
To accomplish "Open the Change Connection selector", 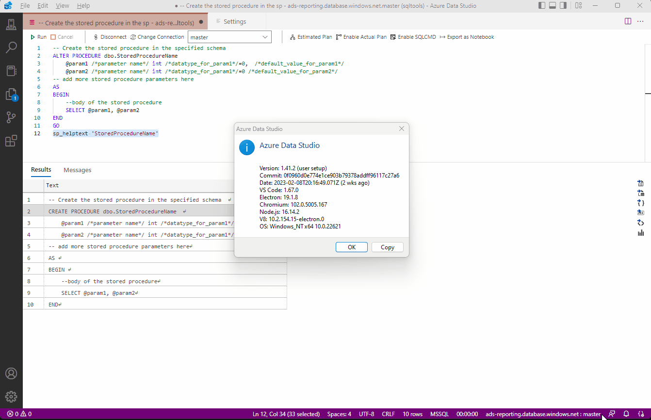I will click(x=157, y=36).
